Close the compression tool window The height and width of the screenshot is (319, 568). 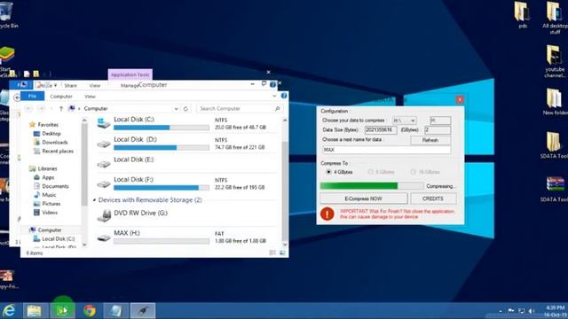[x=460, y=99]
